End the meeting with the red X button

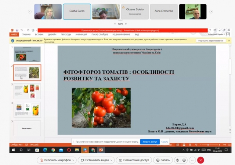200,160
